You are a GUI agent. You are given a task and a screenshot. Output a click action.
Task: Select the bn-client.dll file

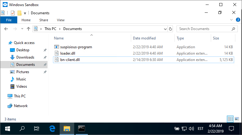pyautogui.click(x=144, y=60)
